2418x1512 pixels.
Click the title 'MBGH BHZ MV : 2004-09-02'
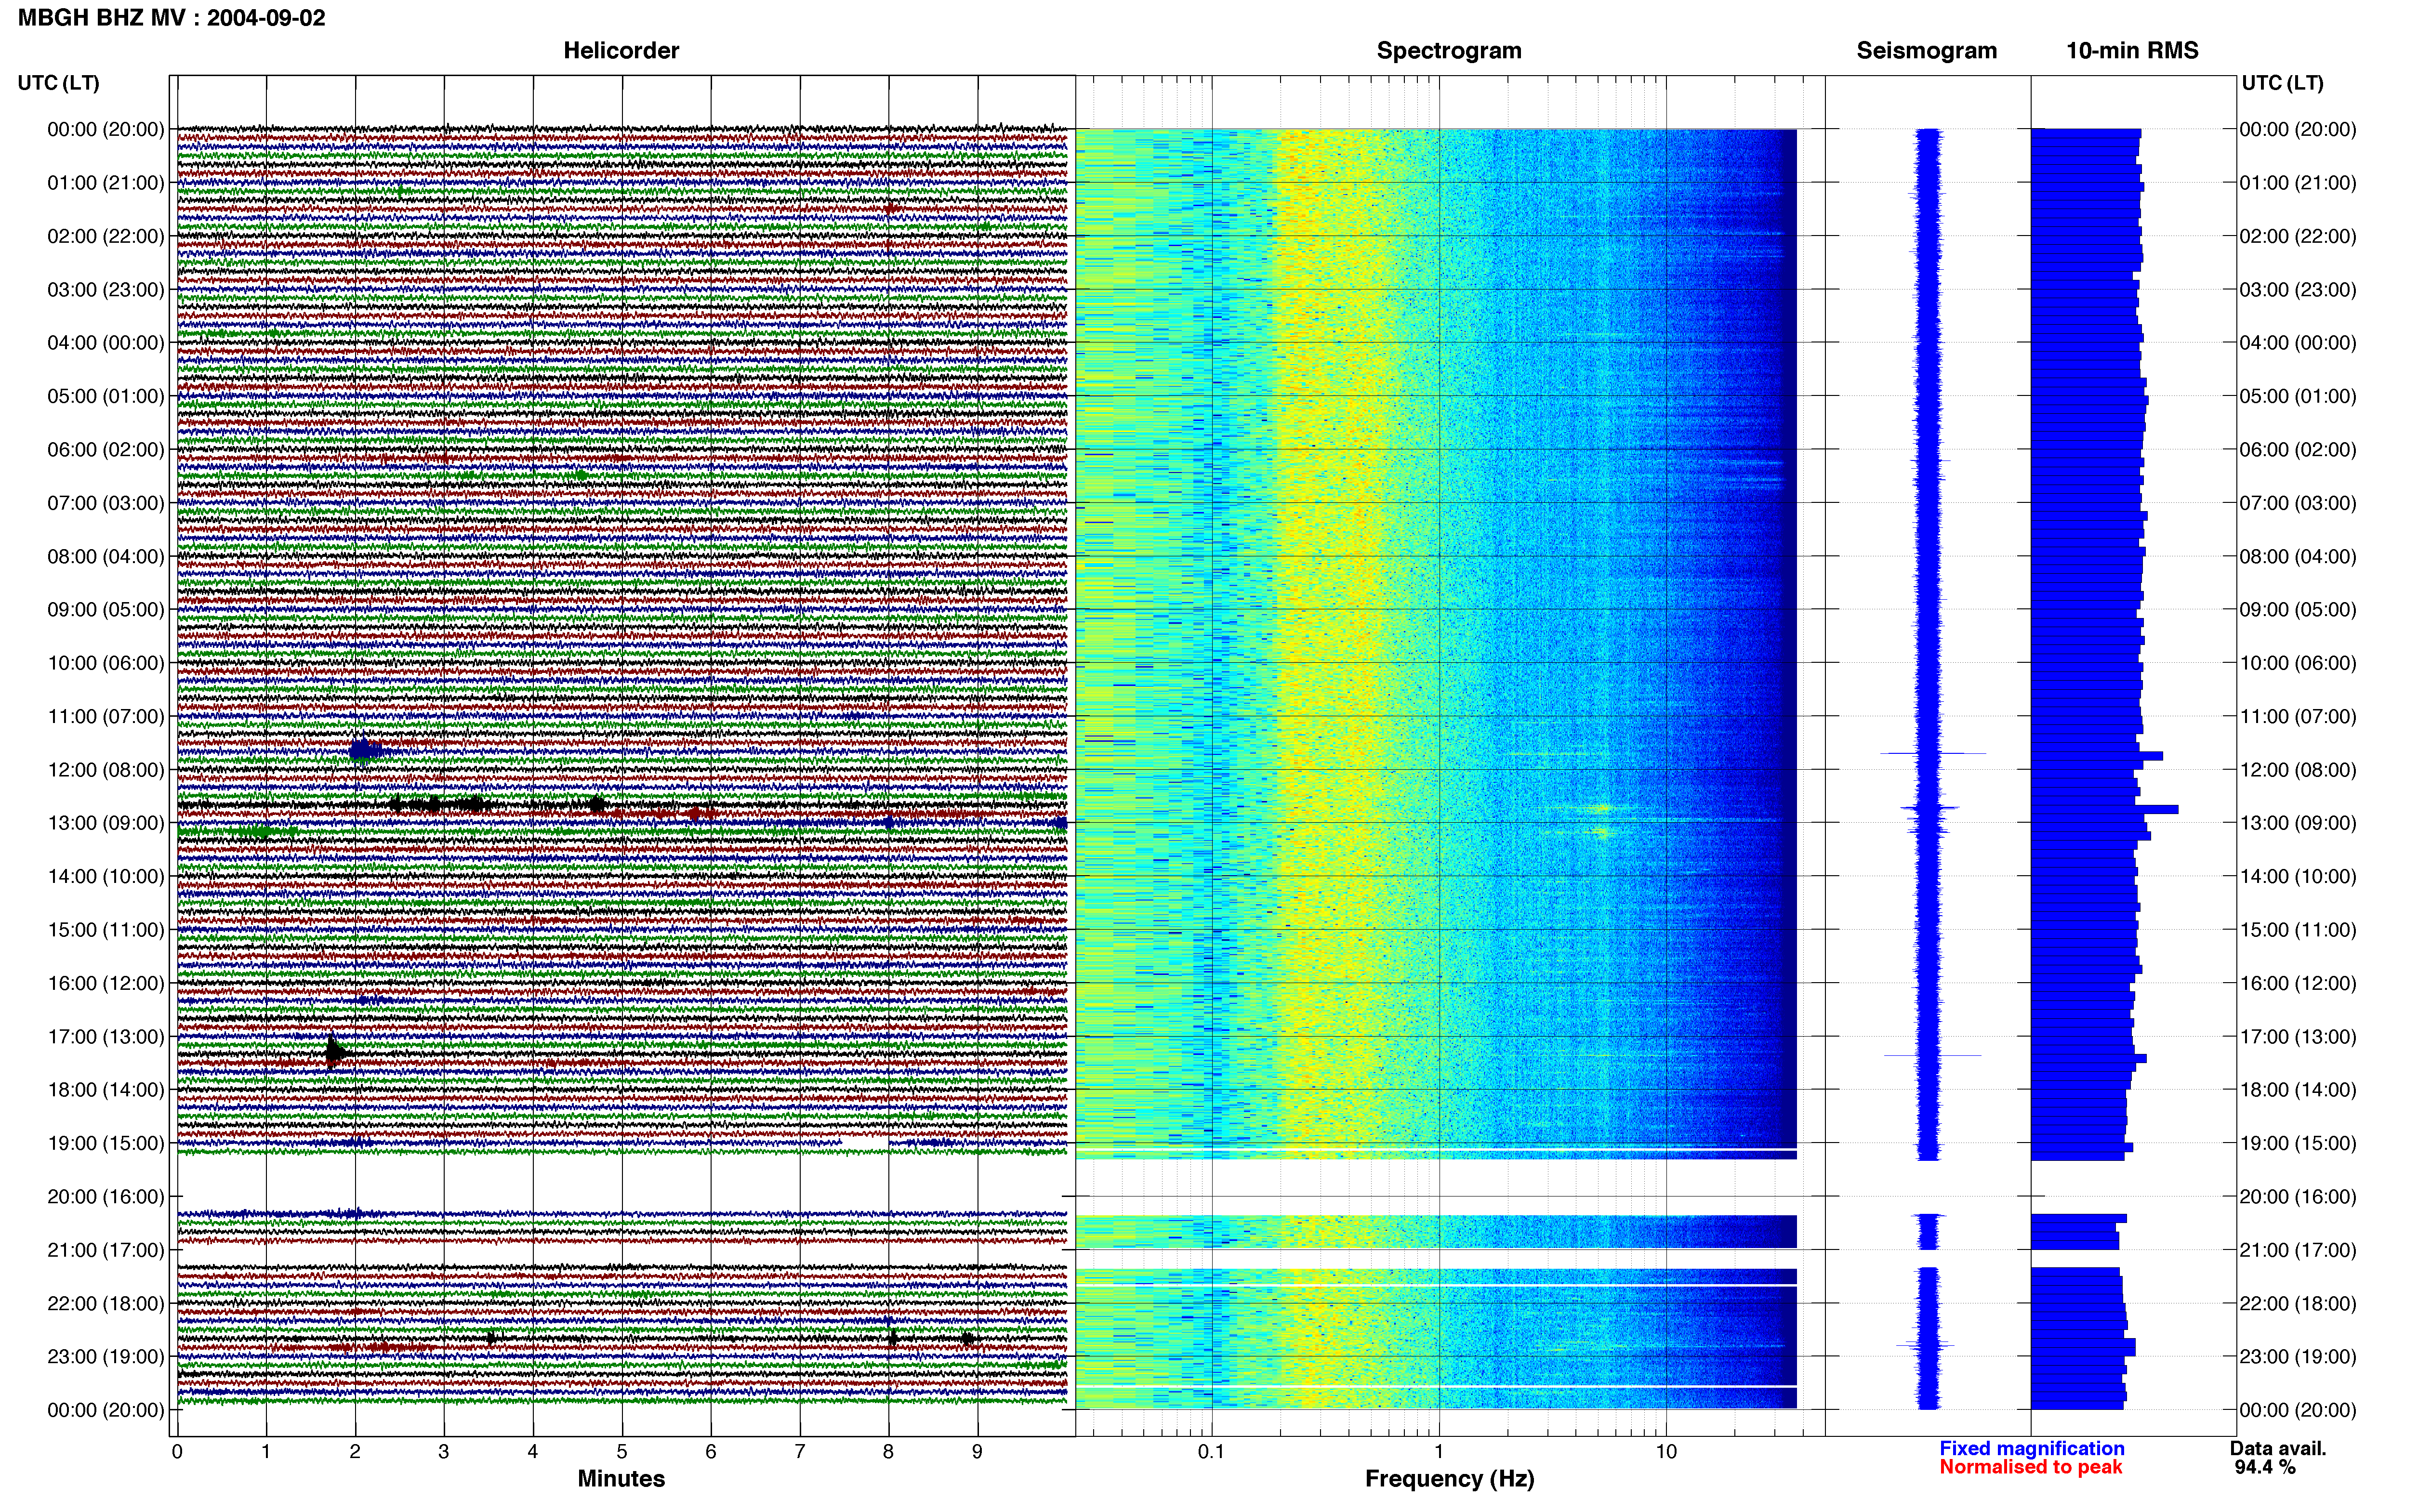[171, 18]
